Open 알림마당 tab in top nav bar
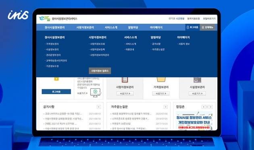This screenshot has height=150, width=254. (x=133, y=27)
